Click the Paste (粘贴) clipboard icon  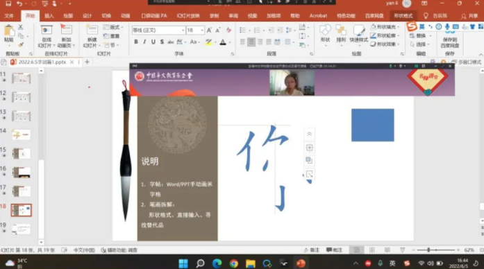click(8, 31)
